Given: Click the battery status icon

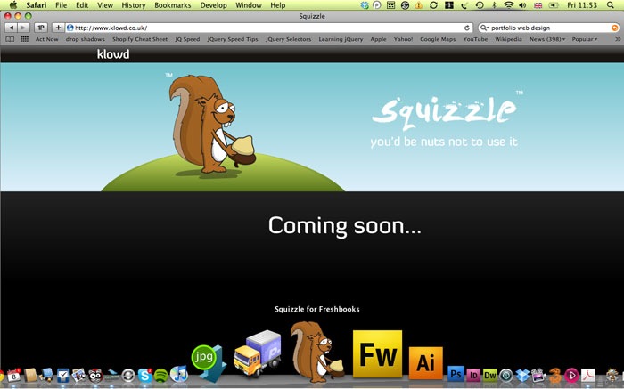Looking at the screenshot, I should (554, 5).
